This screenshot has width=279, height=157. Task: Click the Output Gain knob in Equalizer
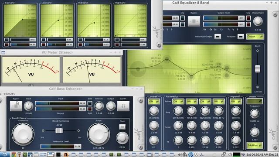[x=258, y=21]
